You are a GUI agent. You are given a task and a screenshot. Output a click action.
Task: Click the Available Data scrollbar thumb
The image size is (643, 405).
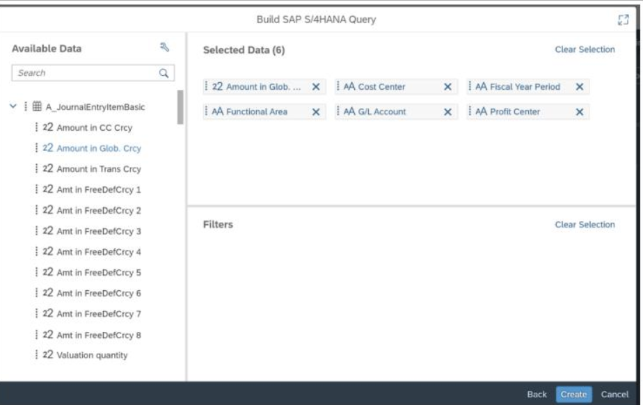coord(180,107)
